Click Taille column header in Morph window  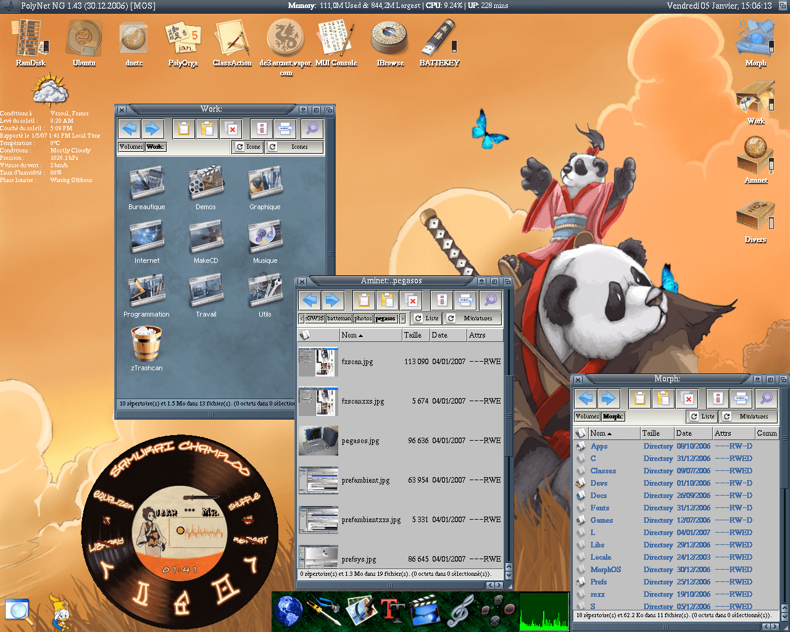point(656,433)
